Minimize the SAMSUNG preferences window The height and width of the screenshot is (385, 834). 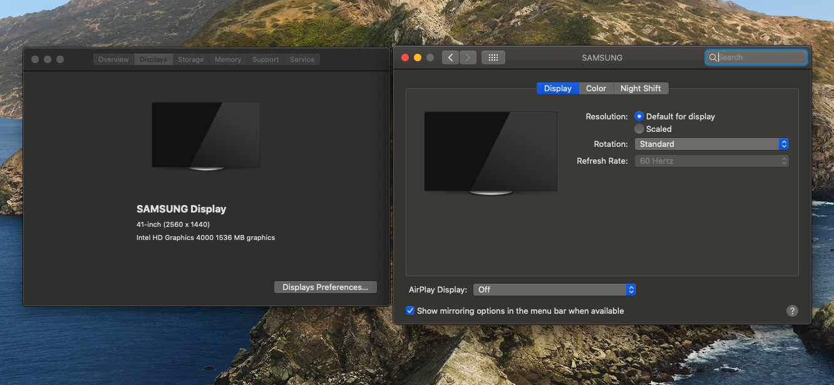(418, 57)
